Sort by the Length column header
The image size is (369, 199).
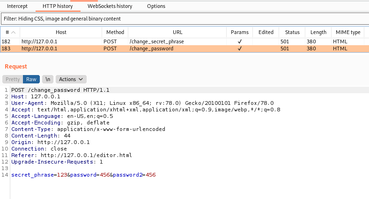318,32
